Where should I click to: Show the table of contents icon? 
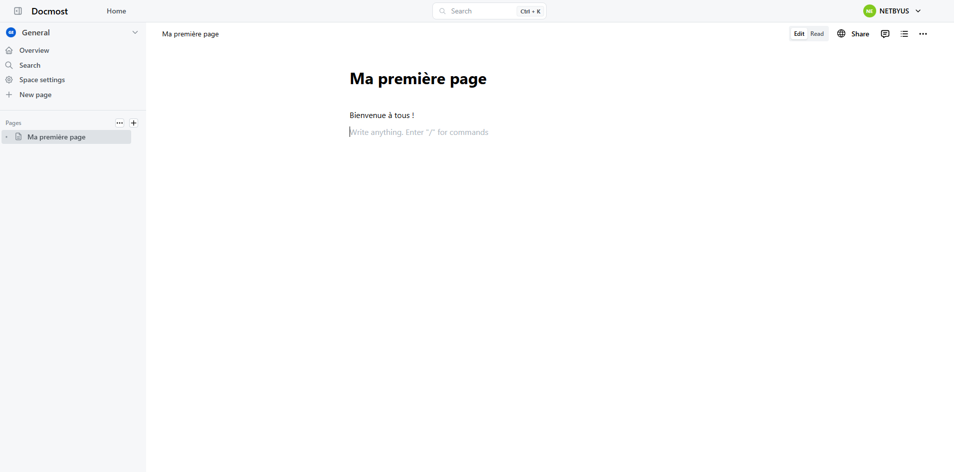pyautogui.click(x=904, y=34)
